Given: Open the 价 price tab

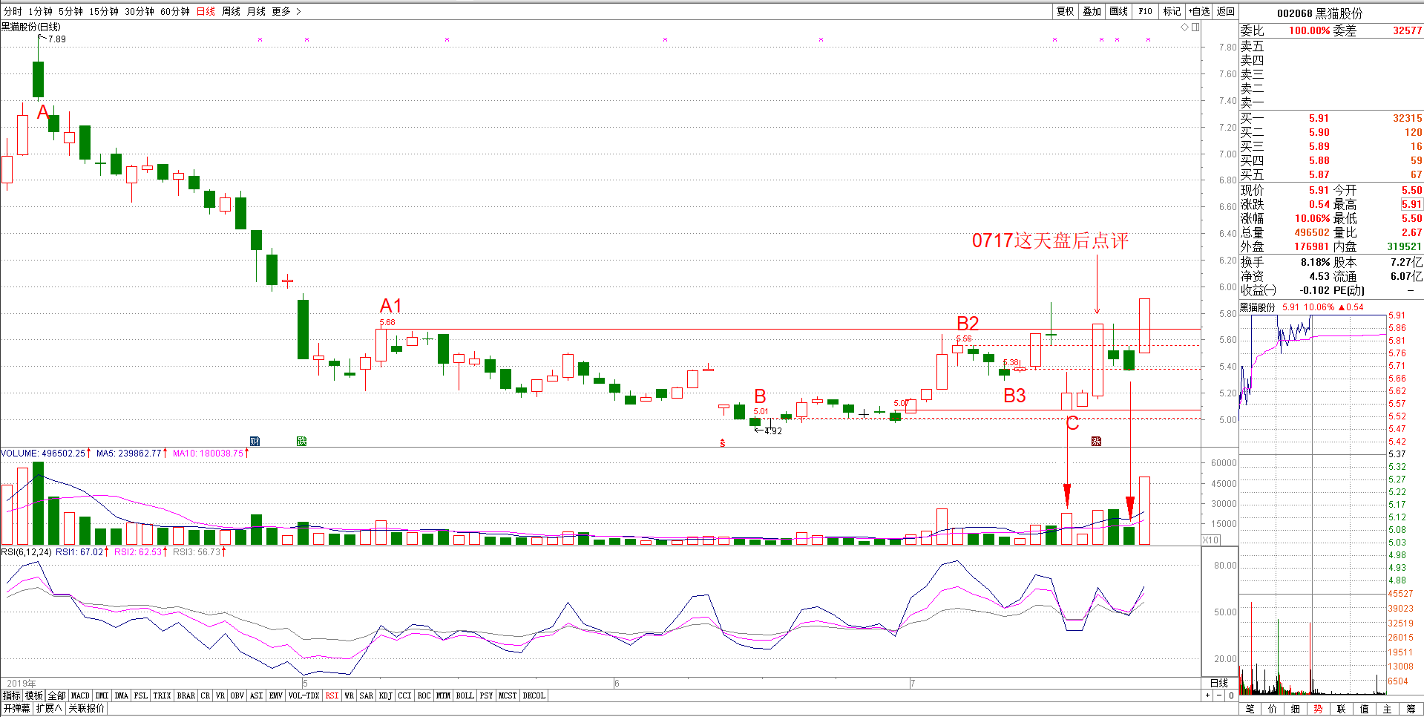Looking at the screenshot, I should click(1273, 709).
